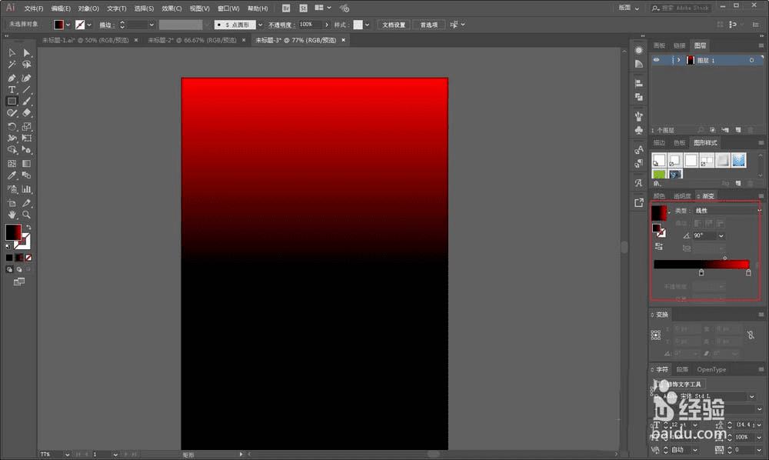Screen dimensions: 769x460
Task: Select the Width/Warp tool
Action: (12, 138)
